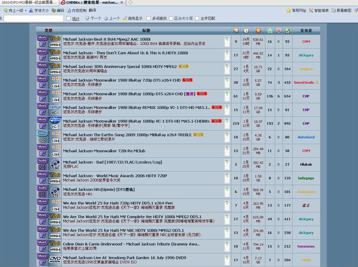The height and width of the screenshot is (267, 358).
Task: Open 内容控制 content control menu
Action: [76, 10]
